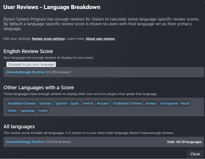Choose the Portuguese - Brazil language tag
Screen dimensions: 205x159
point(175,103)
